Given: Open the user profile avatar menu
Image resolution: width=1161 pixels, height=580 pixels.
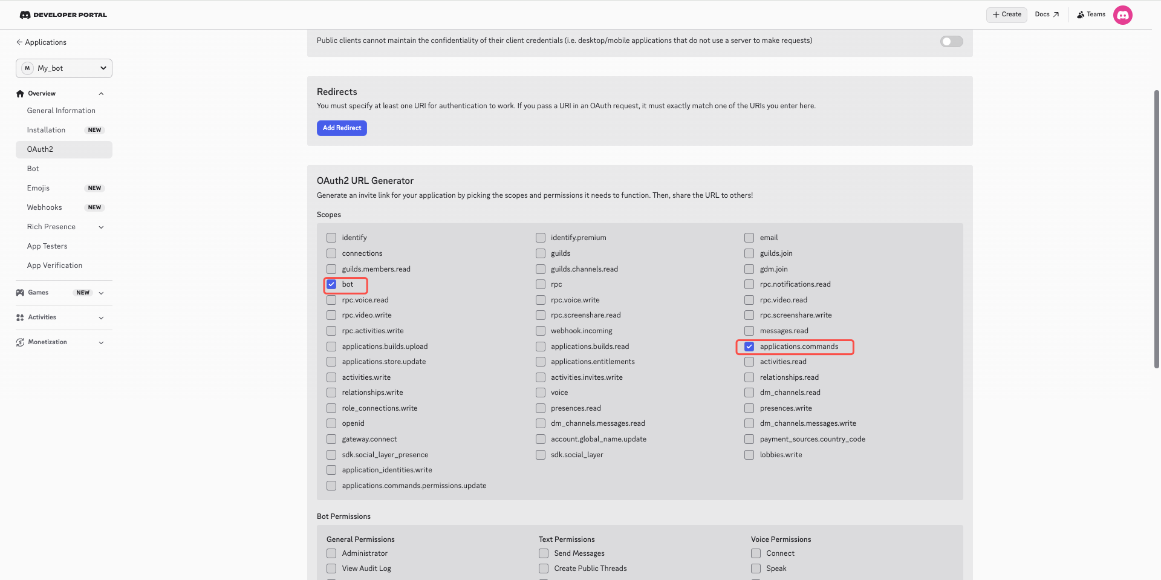Looking at the screenshot, I should pyautogui.click(x=1123, y=15).
